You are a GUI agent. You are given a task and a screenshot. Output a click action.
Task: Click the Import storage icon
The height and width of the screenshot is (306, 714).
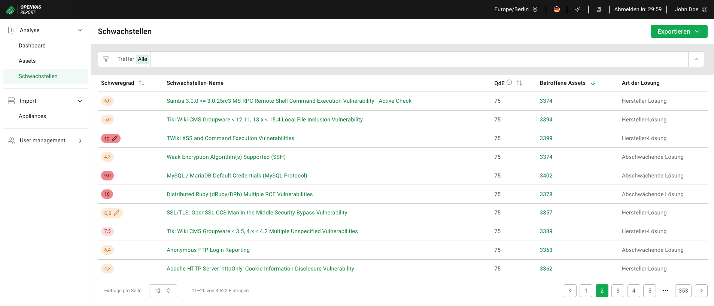point(11,101)
